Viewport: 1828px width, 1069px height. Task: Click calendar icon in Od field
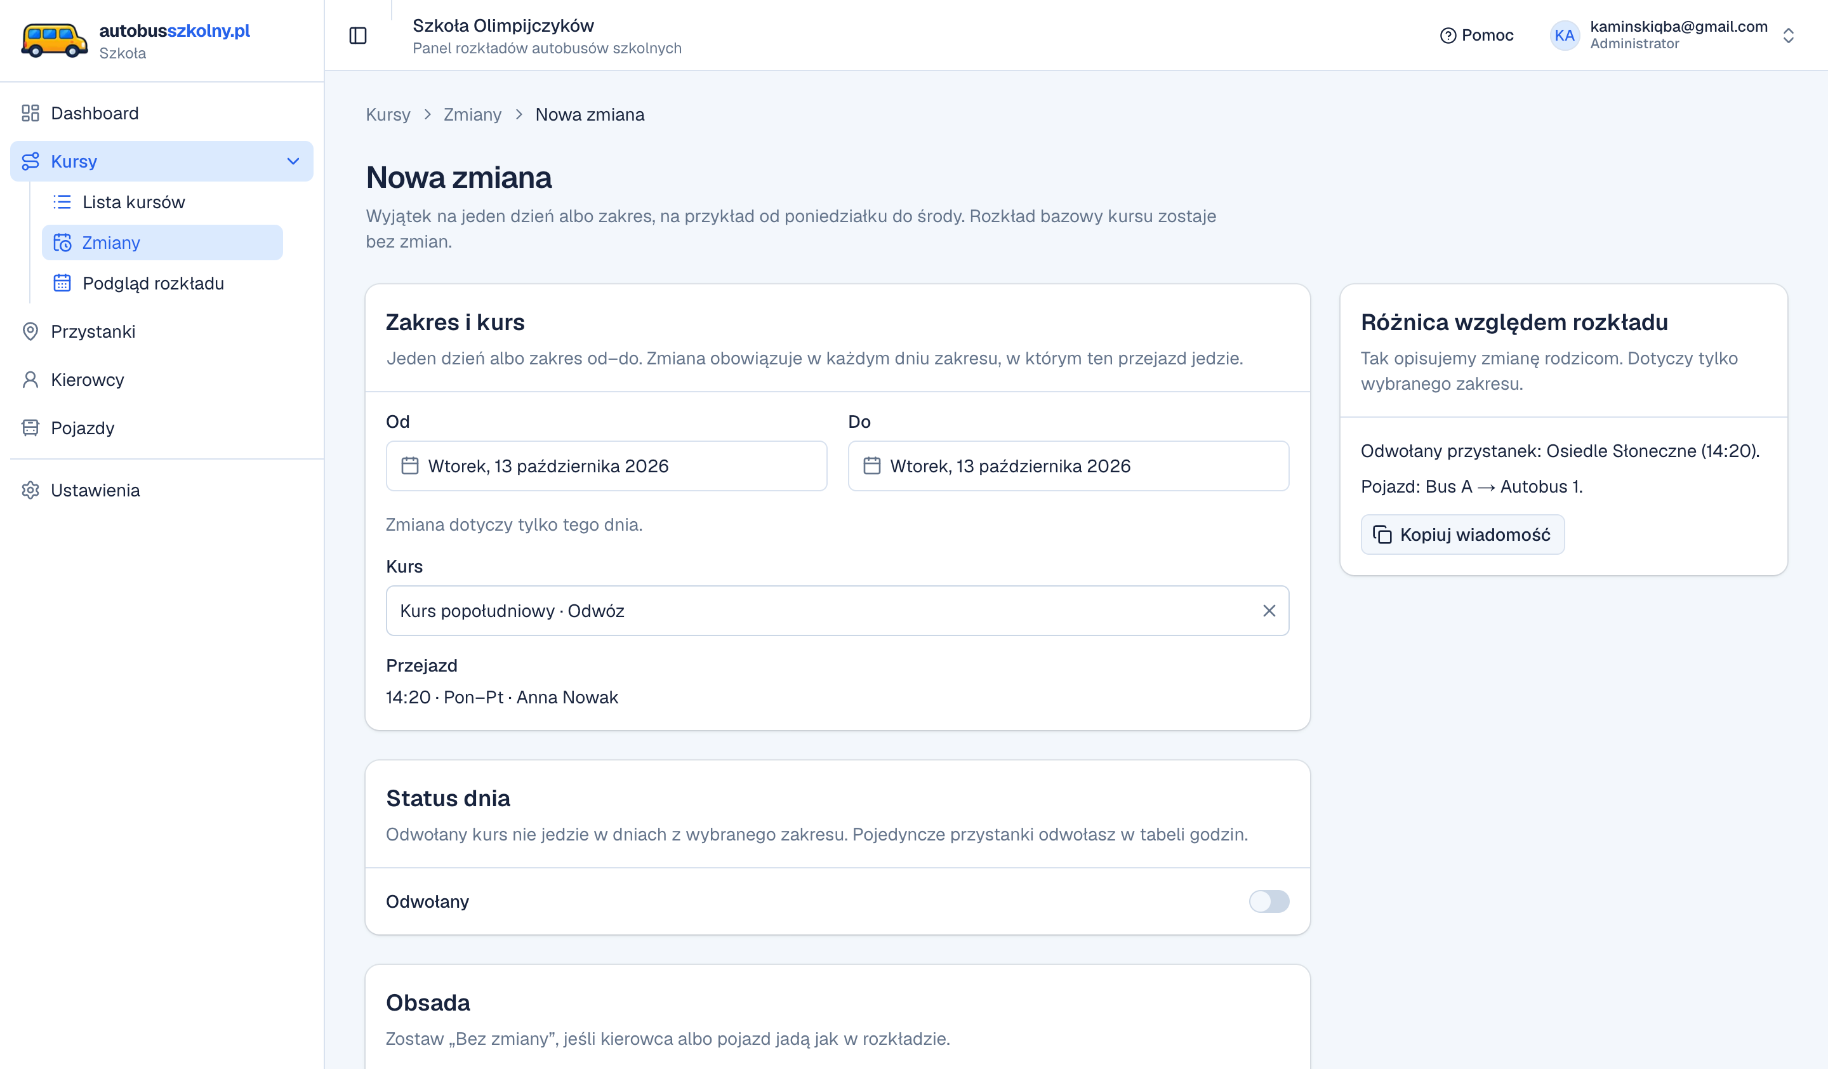[410, 465]
